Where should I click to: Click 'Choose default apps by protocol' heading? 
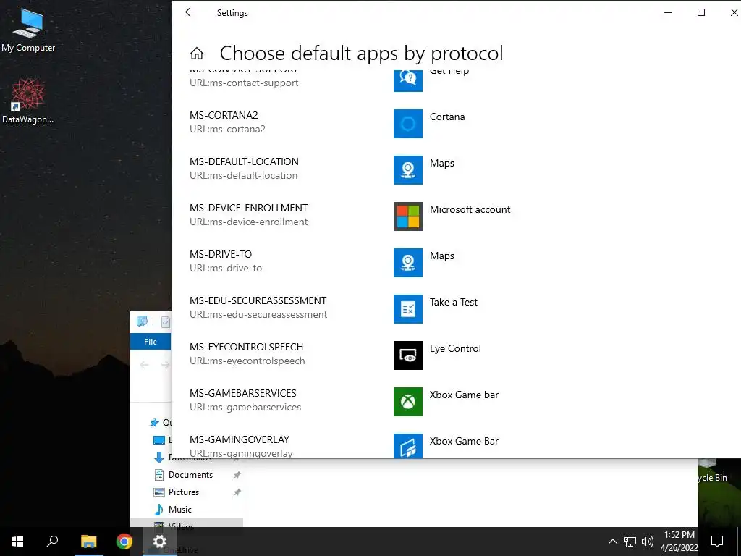pos(362,53)
